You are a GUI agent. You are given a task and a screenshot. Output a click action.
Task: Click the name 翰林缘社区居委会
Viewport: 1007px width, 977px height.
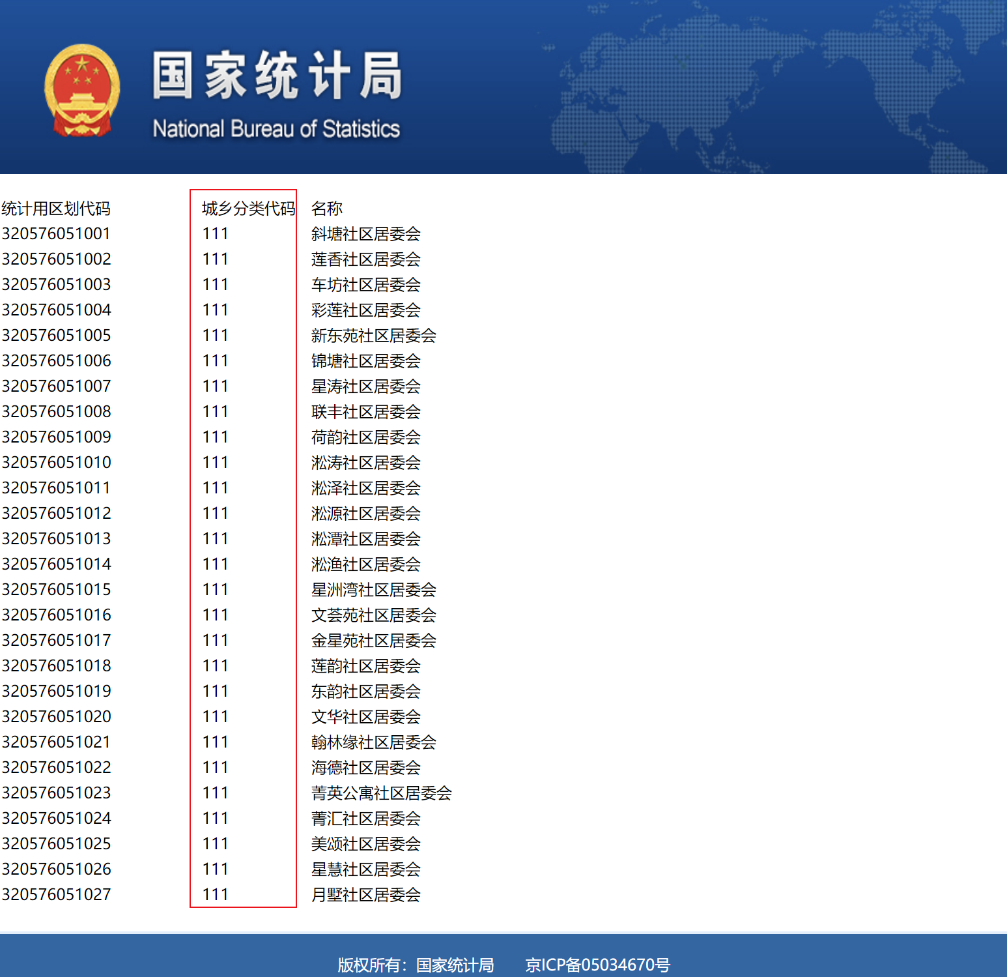pos(374,742)
